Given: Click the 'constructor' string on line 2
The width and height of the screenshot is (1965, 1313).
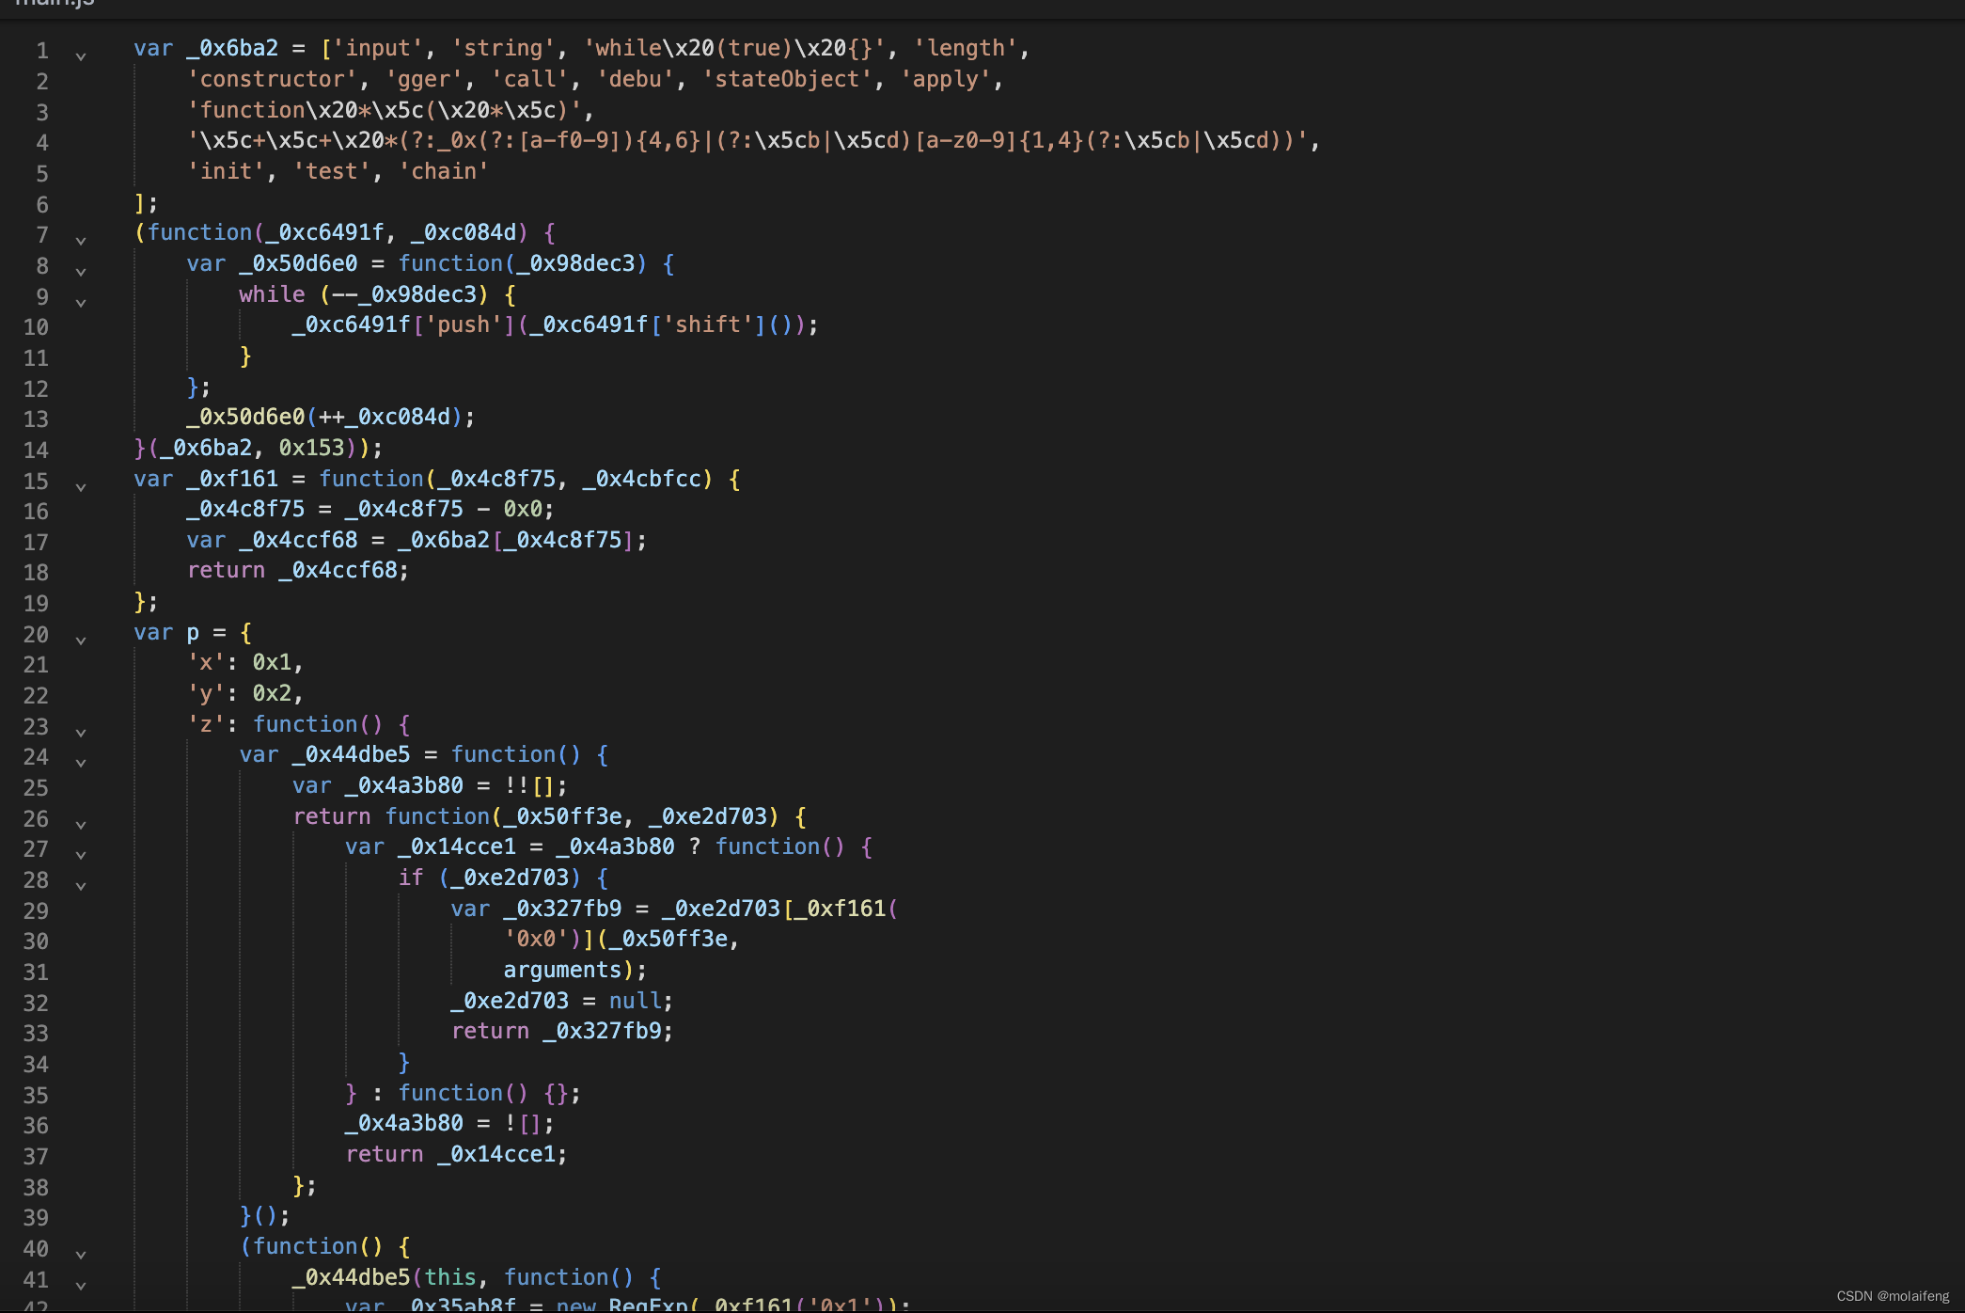Looking at the screenshot, I should coord(273,79).
